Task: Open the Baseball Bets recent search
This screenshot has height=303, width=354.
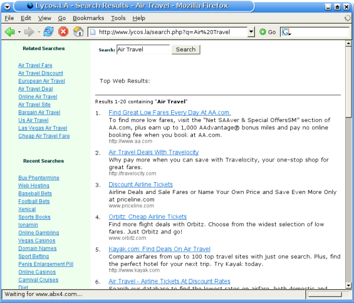Action: [x=35, y=193]
